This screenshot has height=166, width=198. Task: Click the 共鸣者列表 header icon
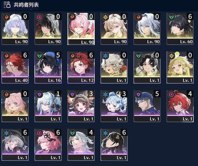click(x=7, y=5)
